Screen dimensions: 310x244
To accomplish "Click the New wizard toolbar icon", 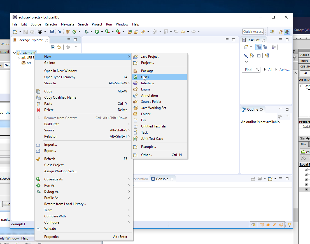I will (15, 32).
